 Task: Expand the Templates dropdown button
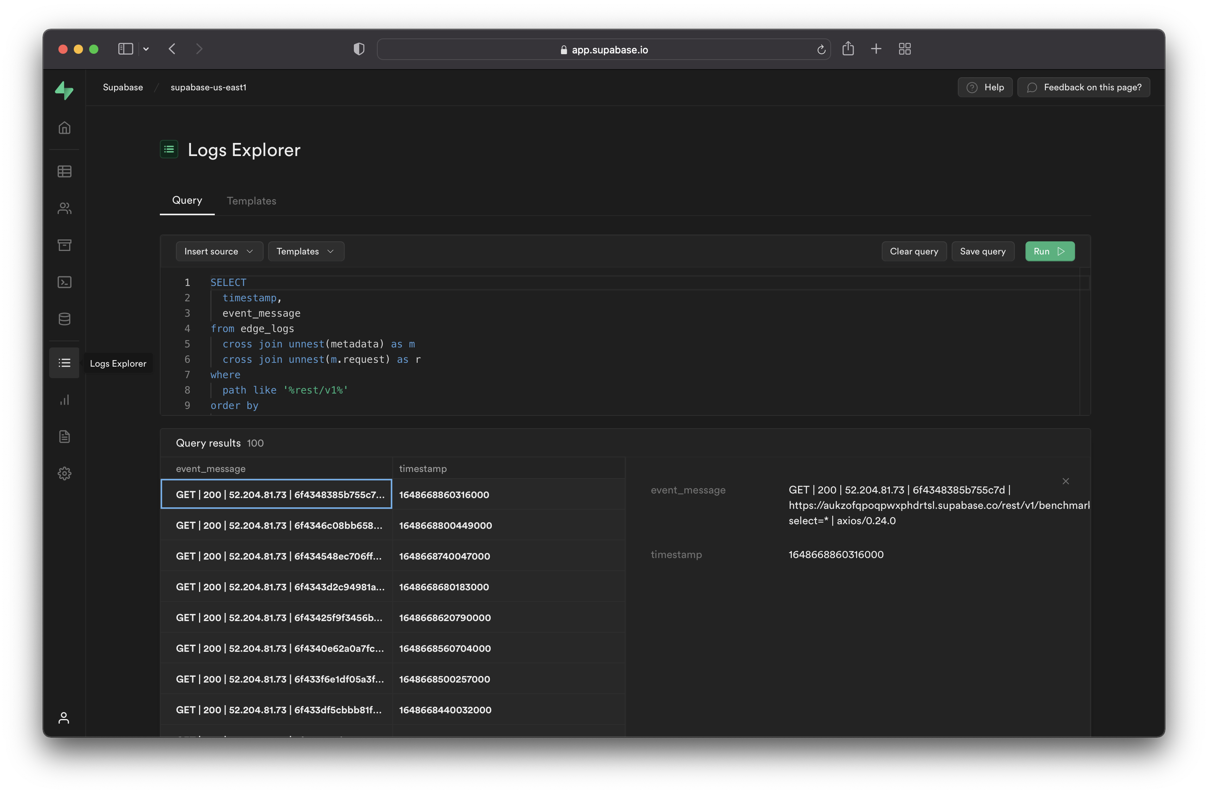(305, 251)
